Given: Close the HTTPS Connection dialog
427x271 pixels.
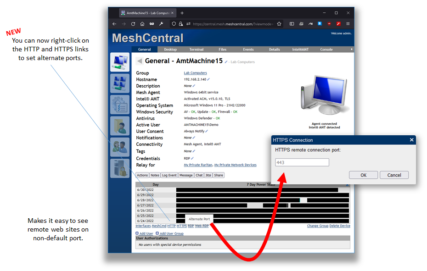Looking at the screenshot, I should [x=411, y=140].
